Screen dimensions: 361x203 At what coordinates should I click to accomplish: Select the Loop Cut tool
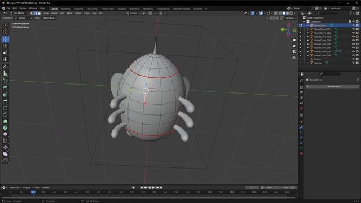(x=5, y=108)
